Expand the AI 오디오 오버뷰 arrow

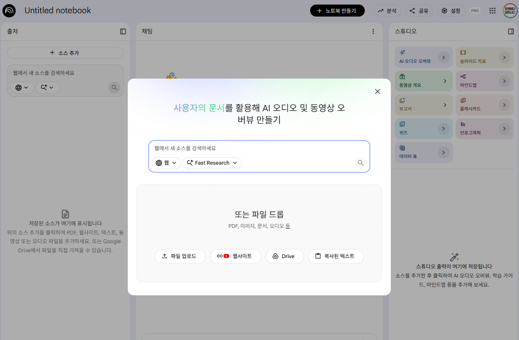[443, 57]
